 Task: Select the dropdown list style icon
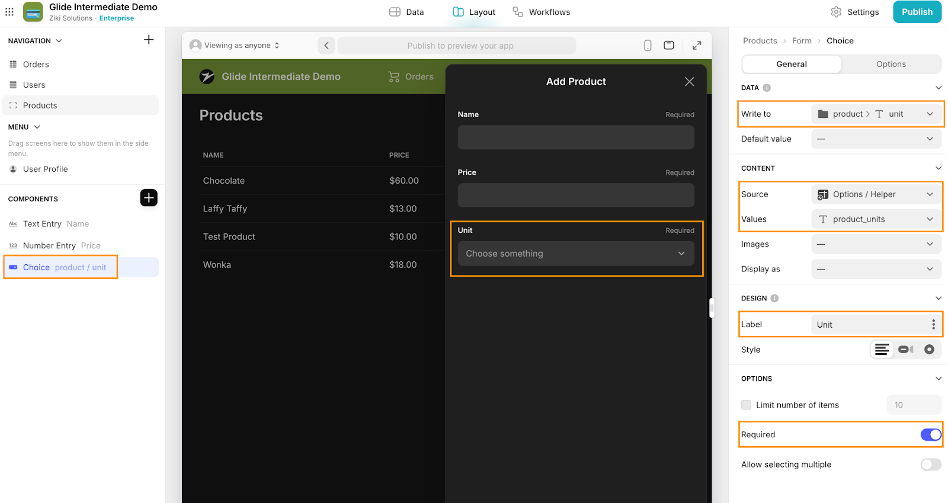882,350
